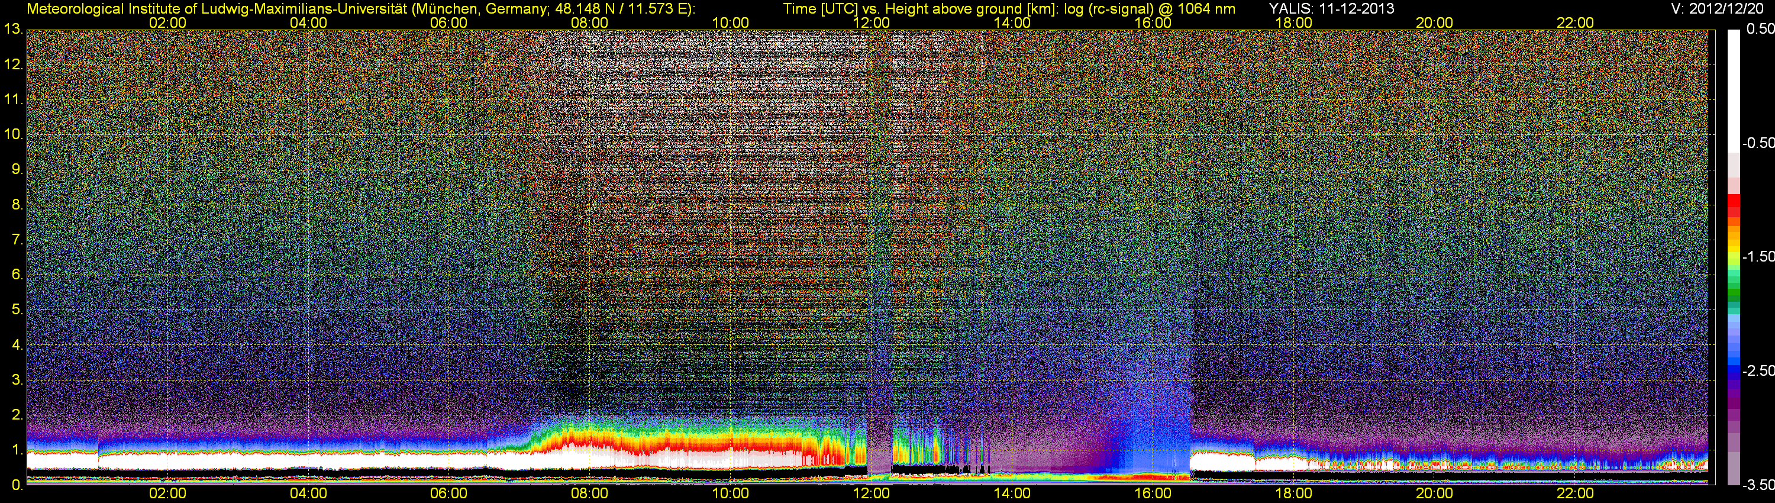This screenshot has width=1775, height=503.
Task: Click the 12:00 label on the top time axis
Action: click(x=871, y=22)
